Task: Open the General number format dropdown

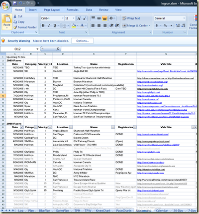Action: tap(184, 18)
